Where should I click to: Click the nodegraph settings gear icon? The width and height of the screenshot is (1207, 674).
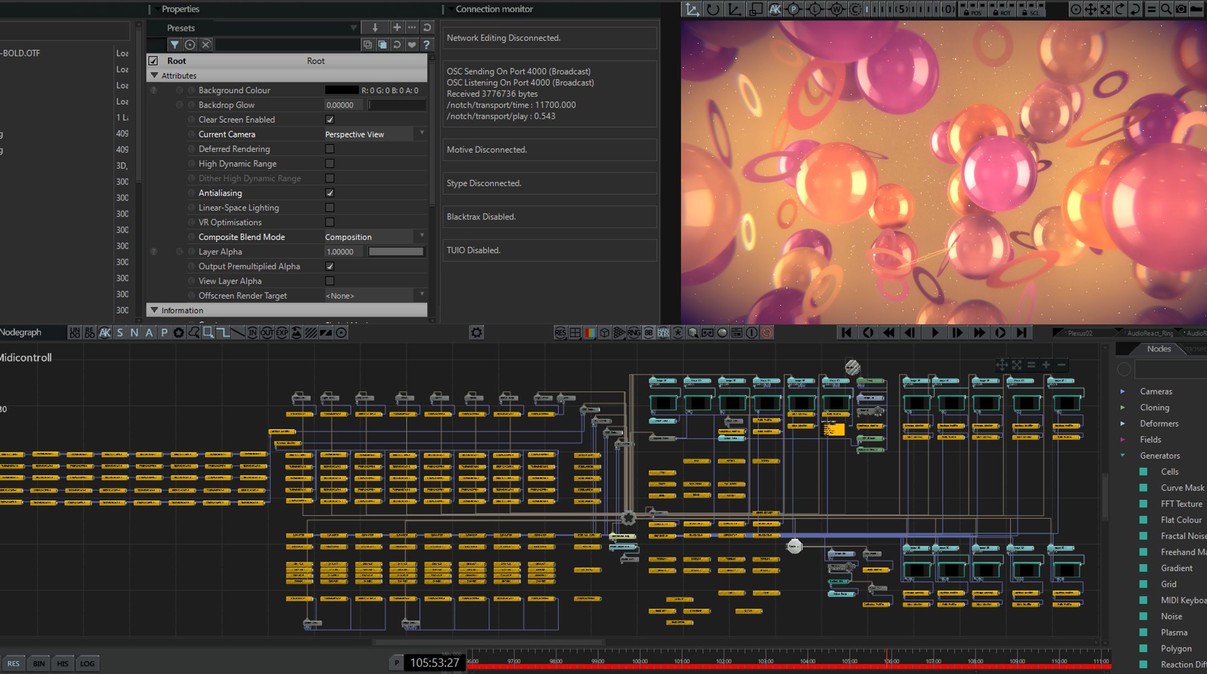point(476,333)
